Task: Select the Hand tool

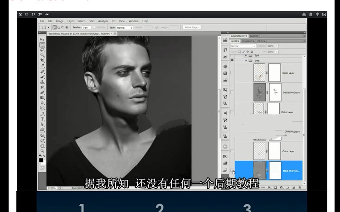Action: [42, 146]
